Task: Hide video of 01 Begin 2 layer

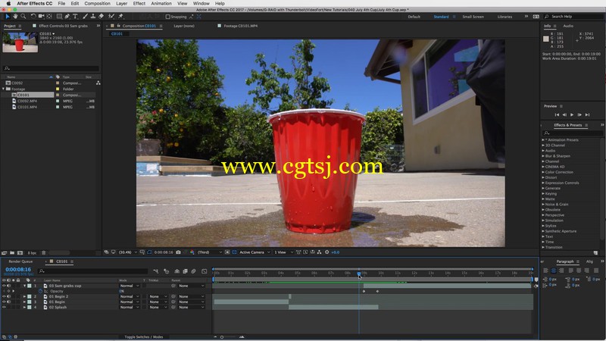Action: tap(4, 296)
